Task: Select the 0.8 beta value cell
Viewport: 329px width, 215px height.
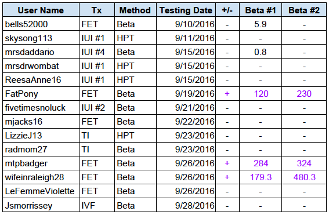Action: (x=261, y=52)
